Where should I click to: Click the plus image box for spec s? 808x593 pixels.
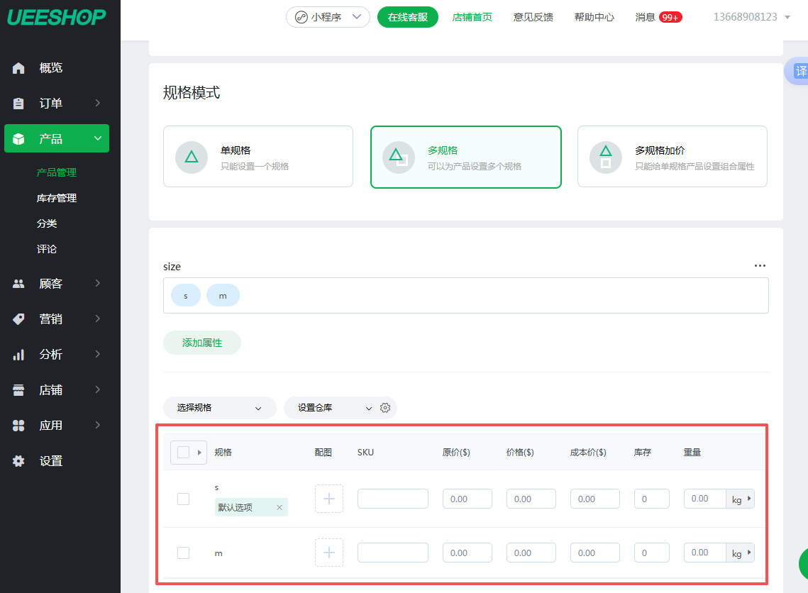point(328,499)
